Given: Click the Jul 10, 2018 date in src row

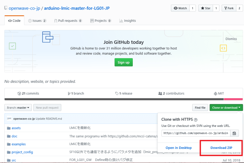Looking at the screenshot, I should 231,160.
